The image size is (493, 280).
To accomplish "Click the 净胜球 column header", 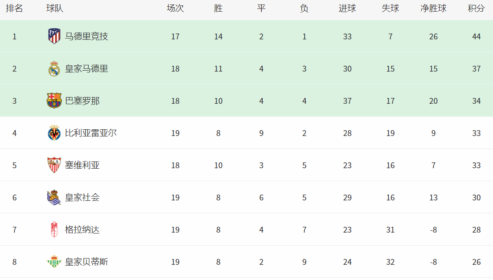I will pos(433,8).
